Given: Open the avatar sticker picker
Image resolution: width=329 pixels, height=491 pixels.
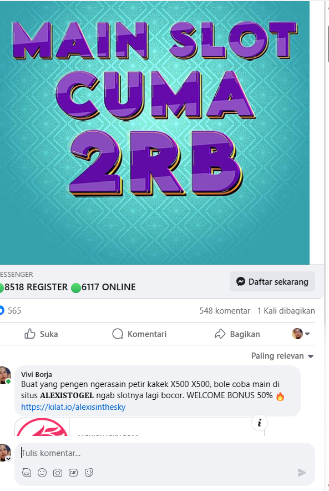Looking at the screenshot, I should (x=27, y=473).
